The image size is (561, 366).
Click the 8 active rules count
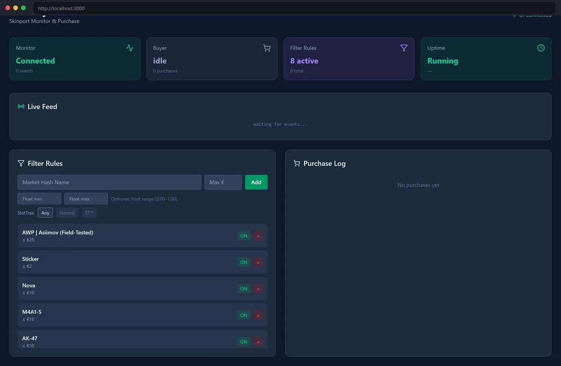[x=304, y=61]
